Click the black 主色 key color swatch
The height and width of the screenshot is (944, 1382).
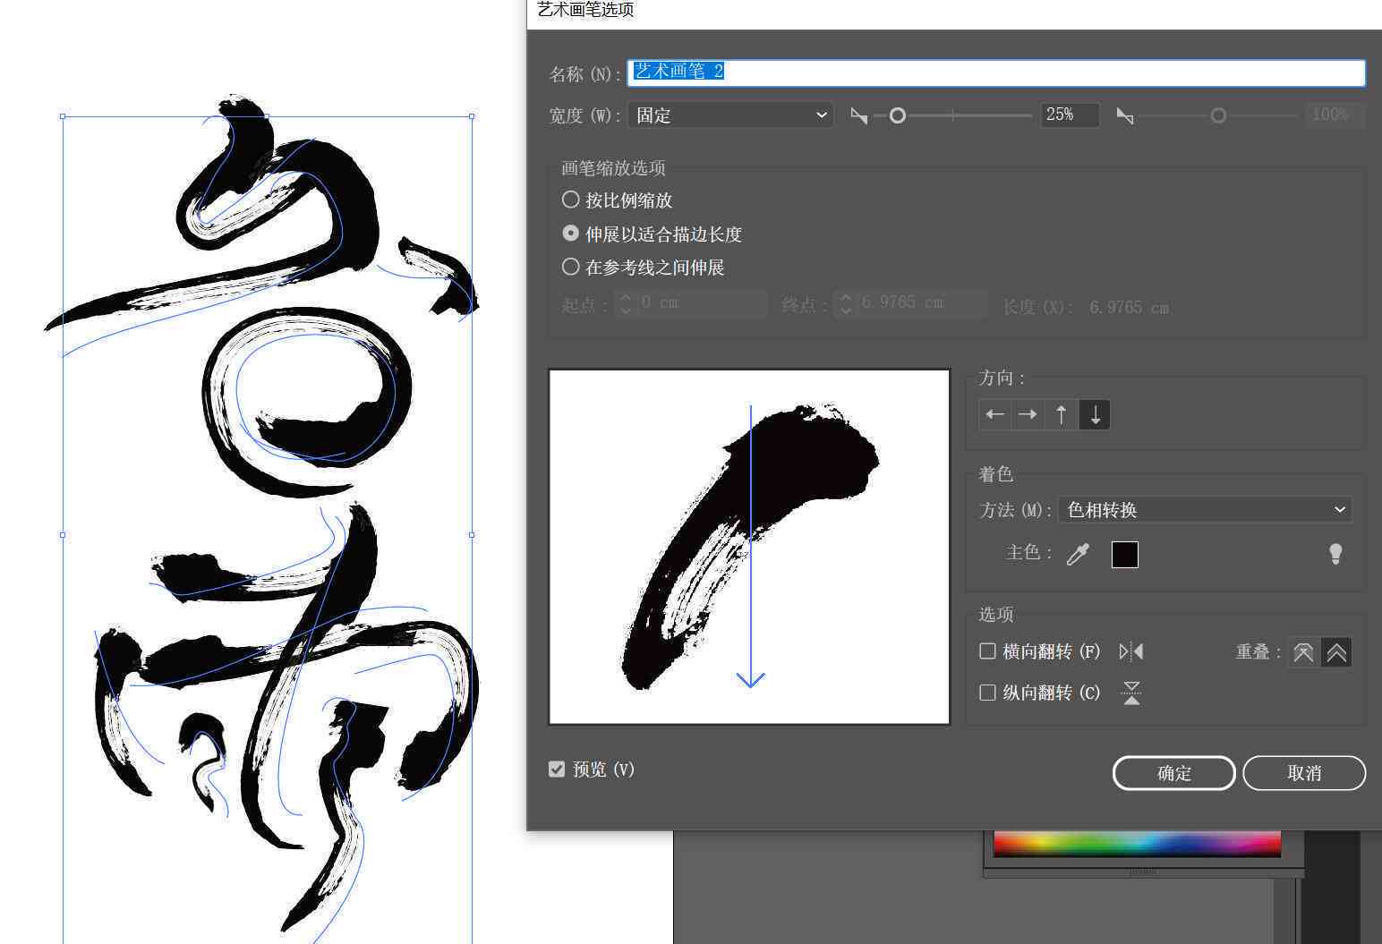tap(1125, 555)
